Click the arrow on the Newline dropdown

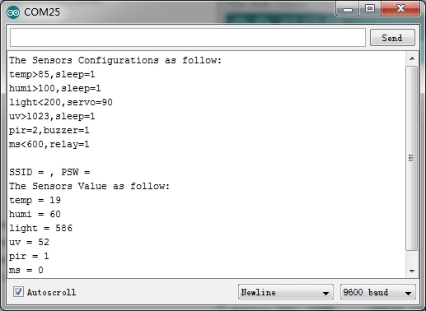pyautogui.click(x=325, y=293)
